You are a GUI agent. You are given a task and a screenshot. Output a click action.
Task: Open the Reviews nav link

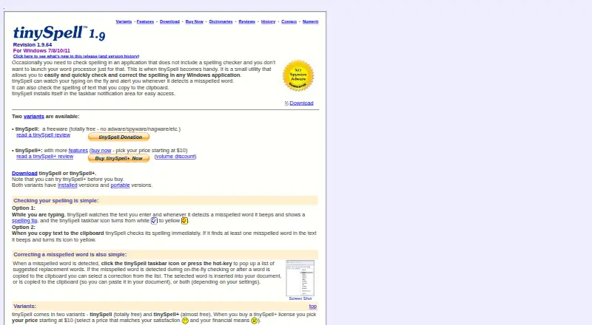click(x=247, y=21)
